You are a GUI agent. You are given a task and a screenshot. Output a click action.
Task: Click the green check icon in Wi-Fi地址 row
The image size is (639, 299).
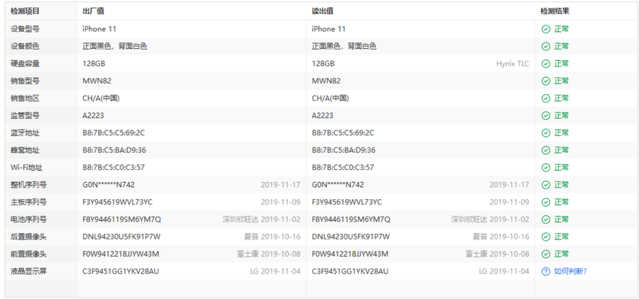pyautogui.click(x=546, y=167)
